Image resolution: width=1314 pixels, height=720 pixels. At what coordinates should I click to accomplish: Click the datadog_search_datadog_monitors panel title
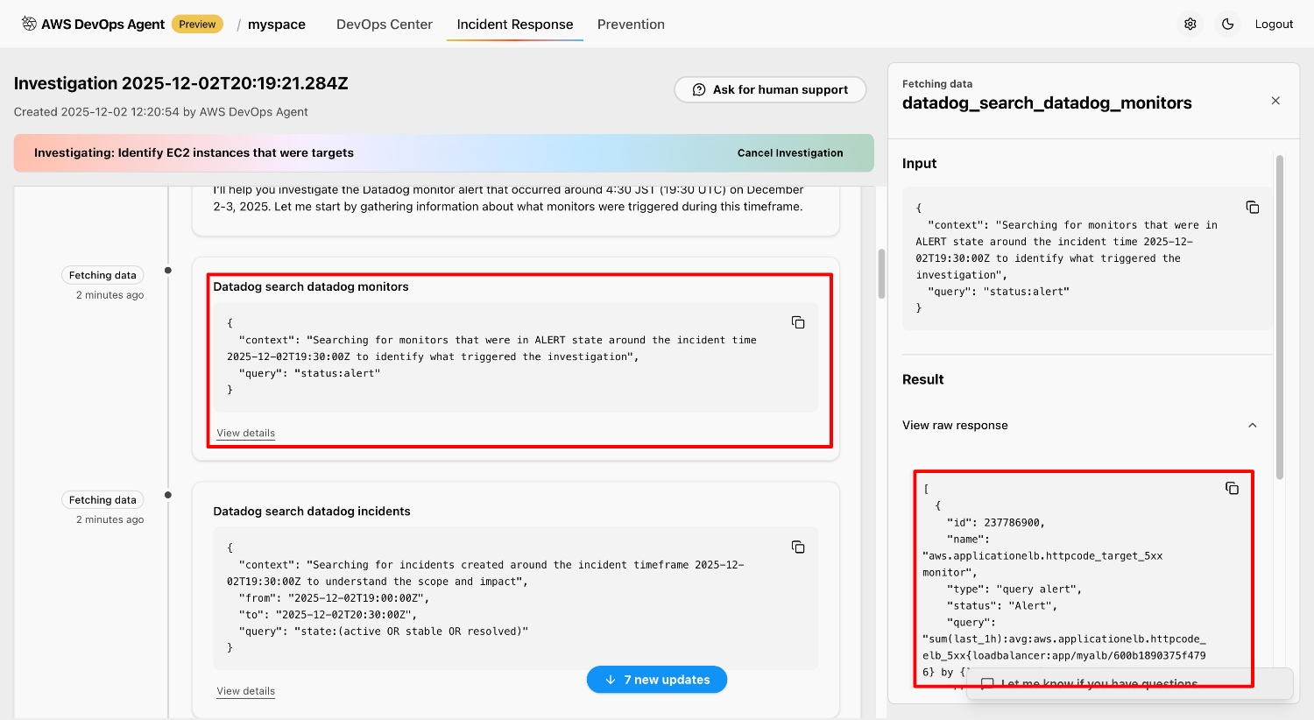[1047, 103]
